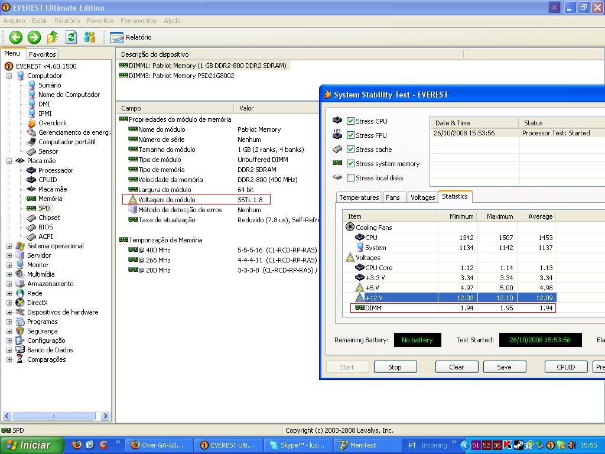Select the DIMM voltage row
This screenshot has height=454, width=605.
pyautogui.click(x=453, y=308)
